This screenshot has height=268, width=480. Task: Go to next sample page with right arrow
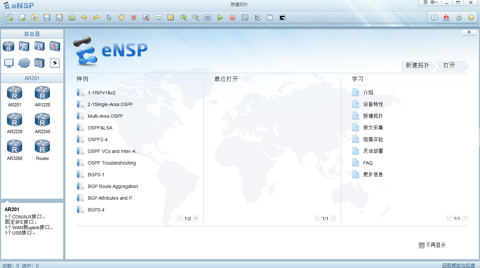(196, 218)
